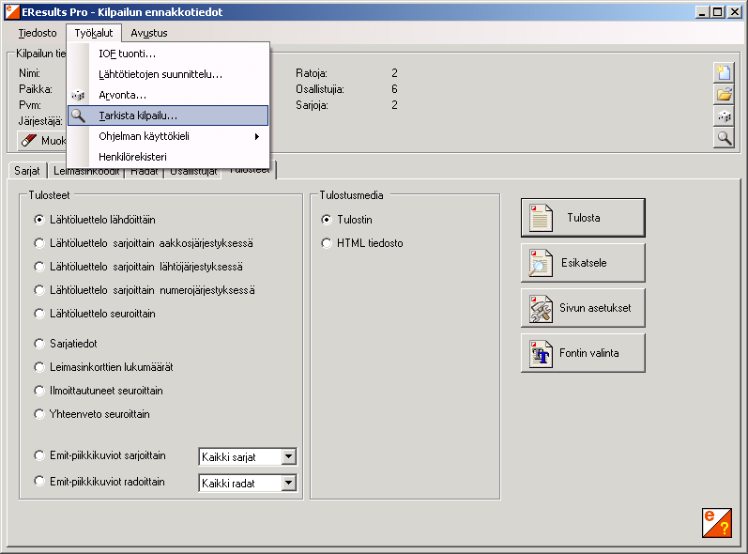
Task: Select Lähtöluettelo sarjoittain numerojärjestyksessä
Action: (x=39, y=290)
